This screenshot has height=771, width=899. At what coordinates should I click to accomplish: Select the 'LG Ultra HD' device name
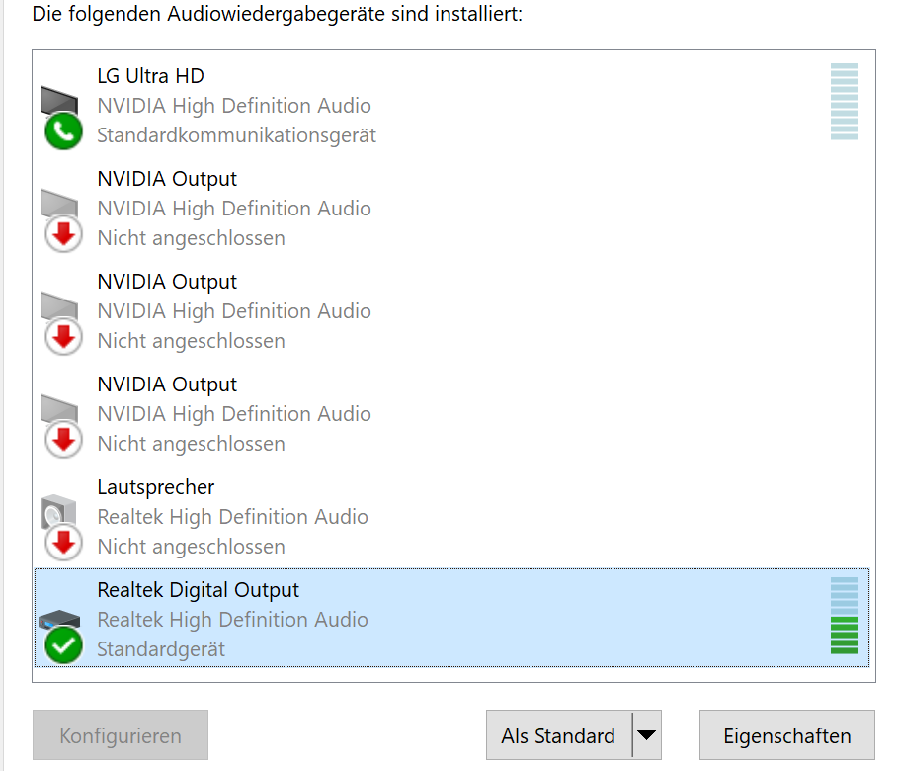coord(151,76)
